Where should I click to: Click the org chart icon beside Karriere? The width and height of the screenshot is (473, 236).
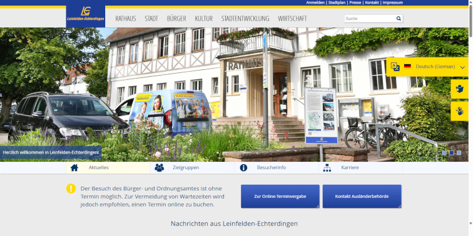click(327, 168)
